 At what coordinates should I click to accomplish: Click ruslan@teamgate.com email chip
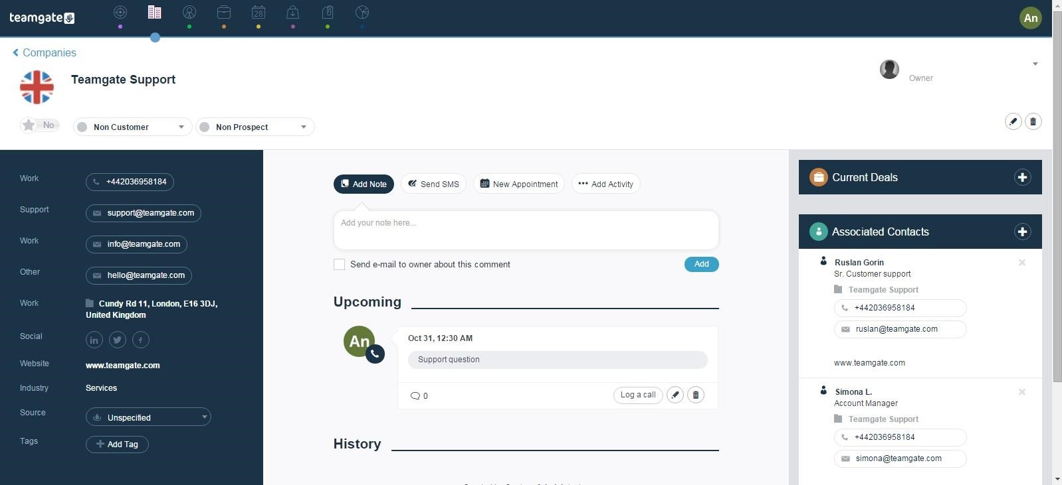(900, 329)
